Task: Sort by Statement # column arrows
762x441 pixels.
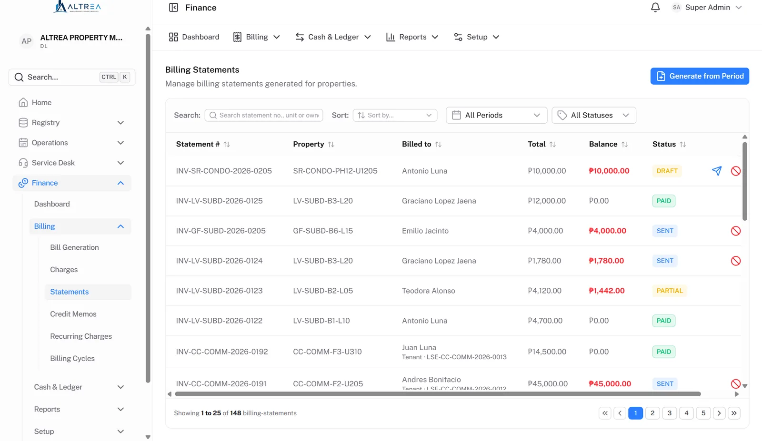Action: click(x=227, y=144)
